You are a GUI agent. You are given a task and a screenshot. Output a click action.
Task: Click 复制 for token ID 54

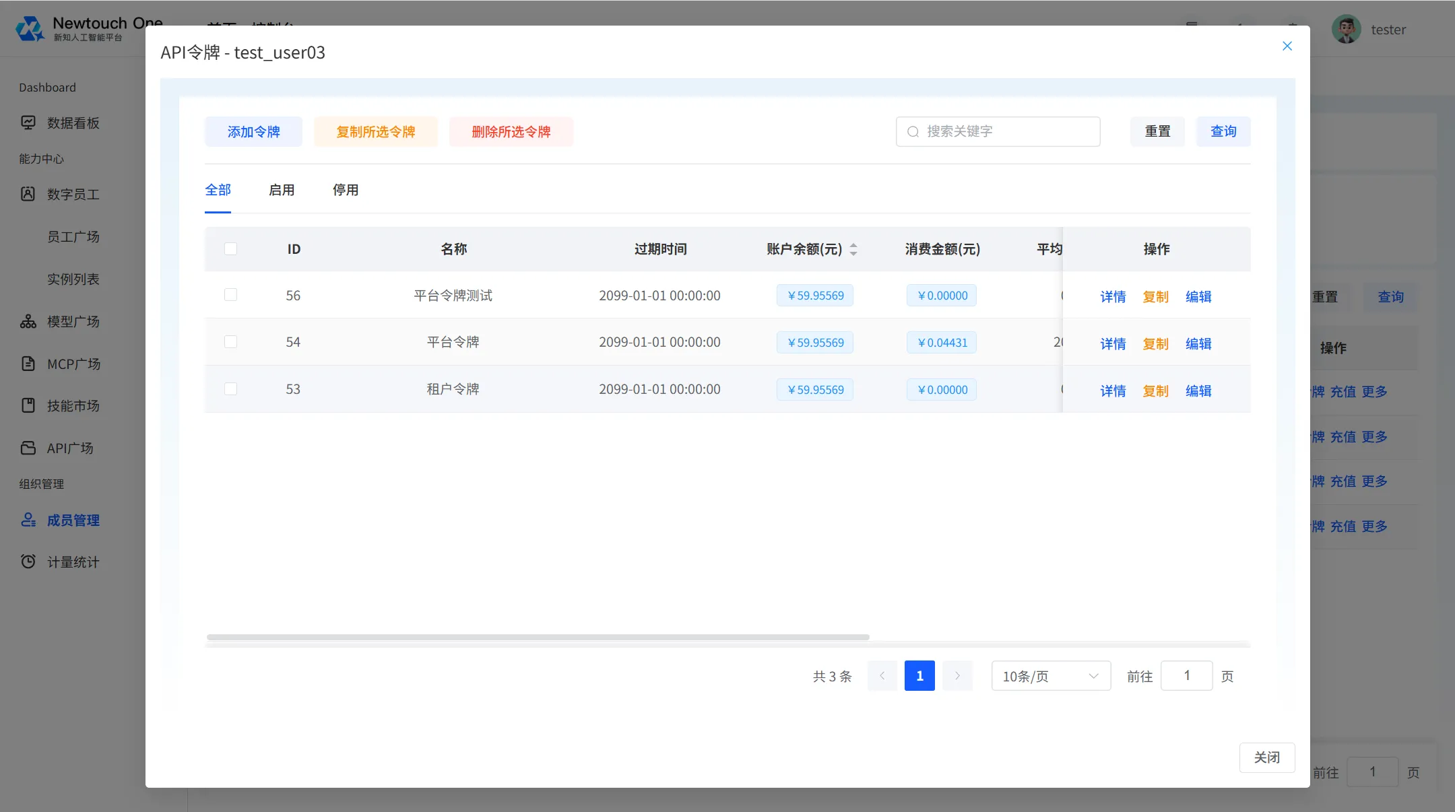(1155, 343)
